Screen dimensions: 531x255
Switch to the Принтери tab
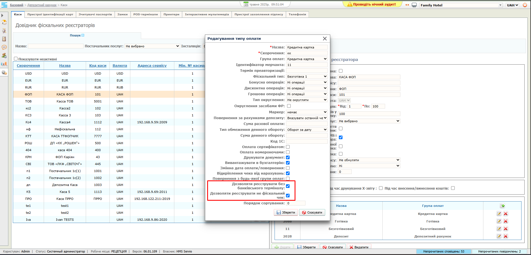[x=171, y=14]
